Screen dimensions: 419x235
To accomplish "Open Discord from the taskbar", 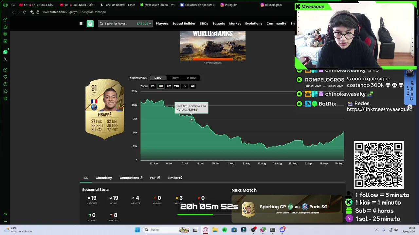I will point(282,230).
